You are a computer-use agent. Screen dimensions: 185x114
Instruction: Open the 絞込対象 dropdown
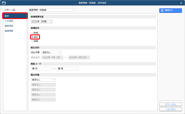pos(52,52)
